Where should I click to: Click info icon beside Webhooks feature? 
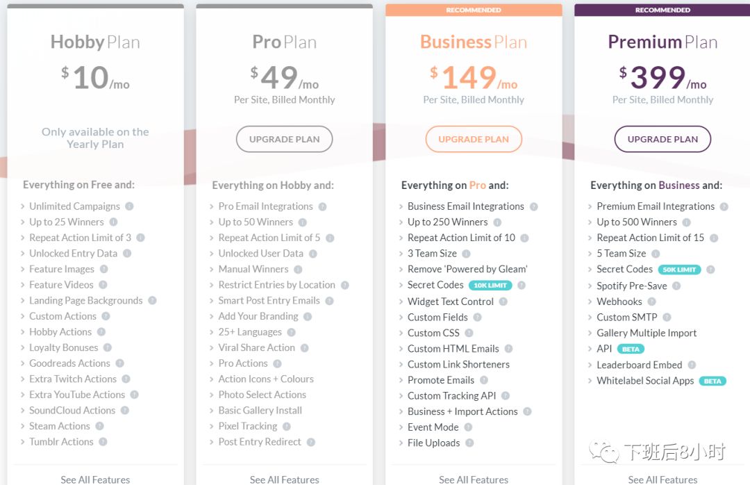coord(651,302)
